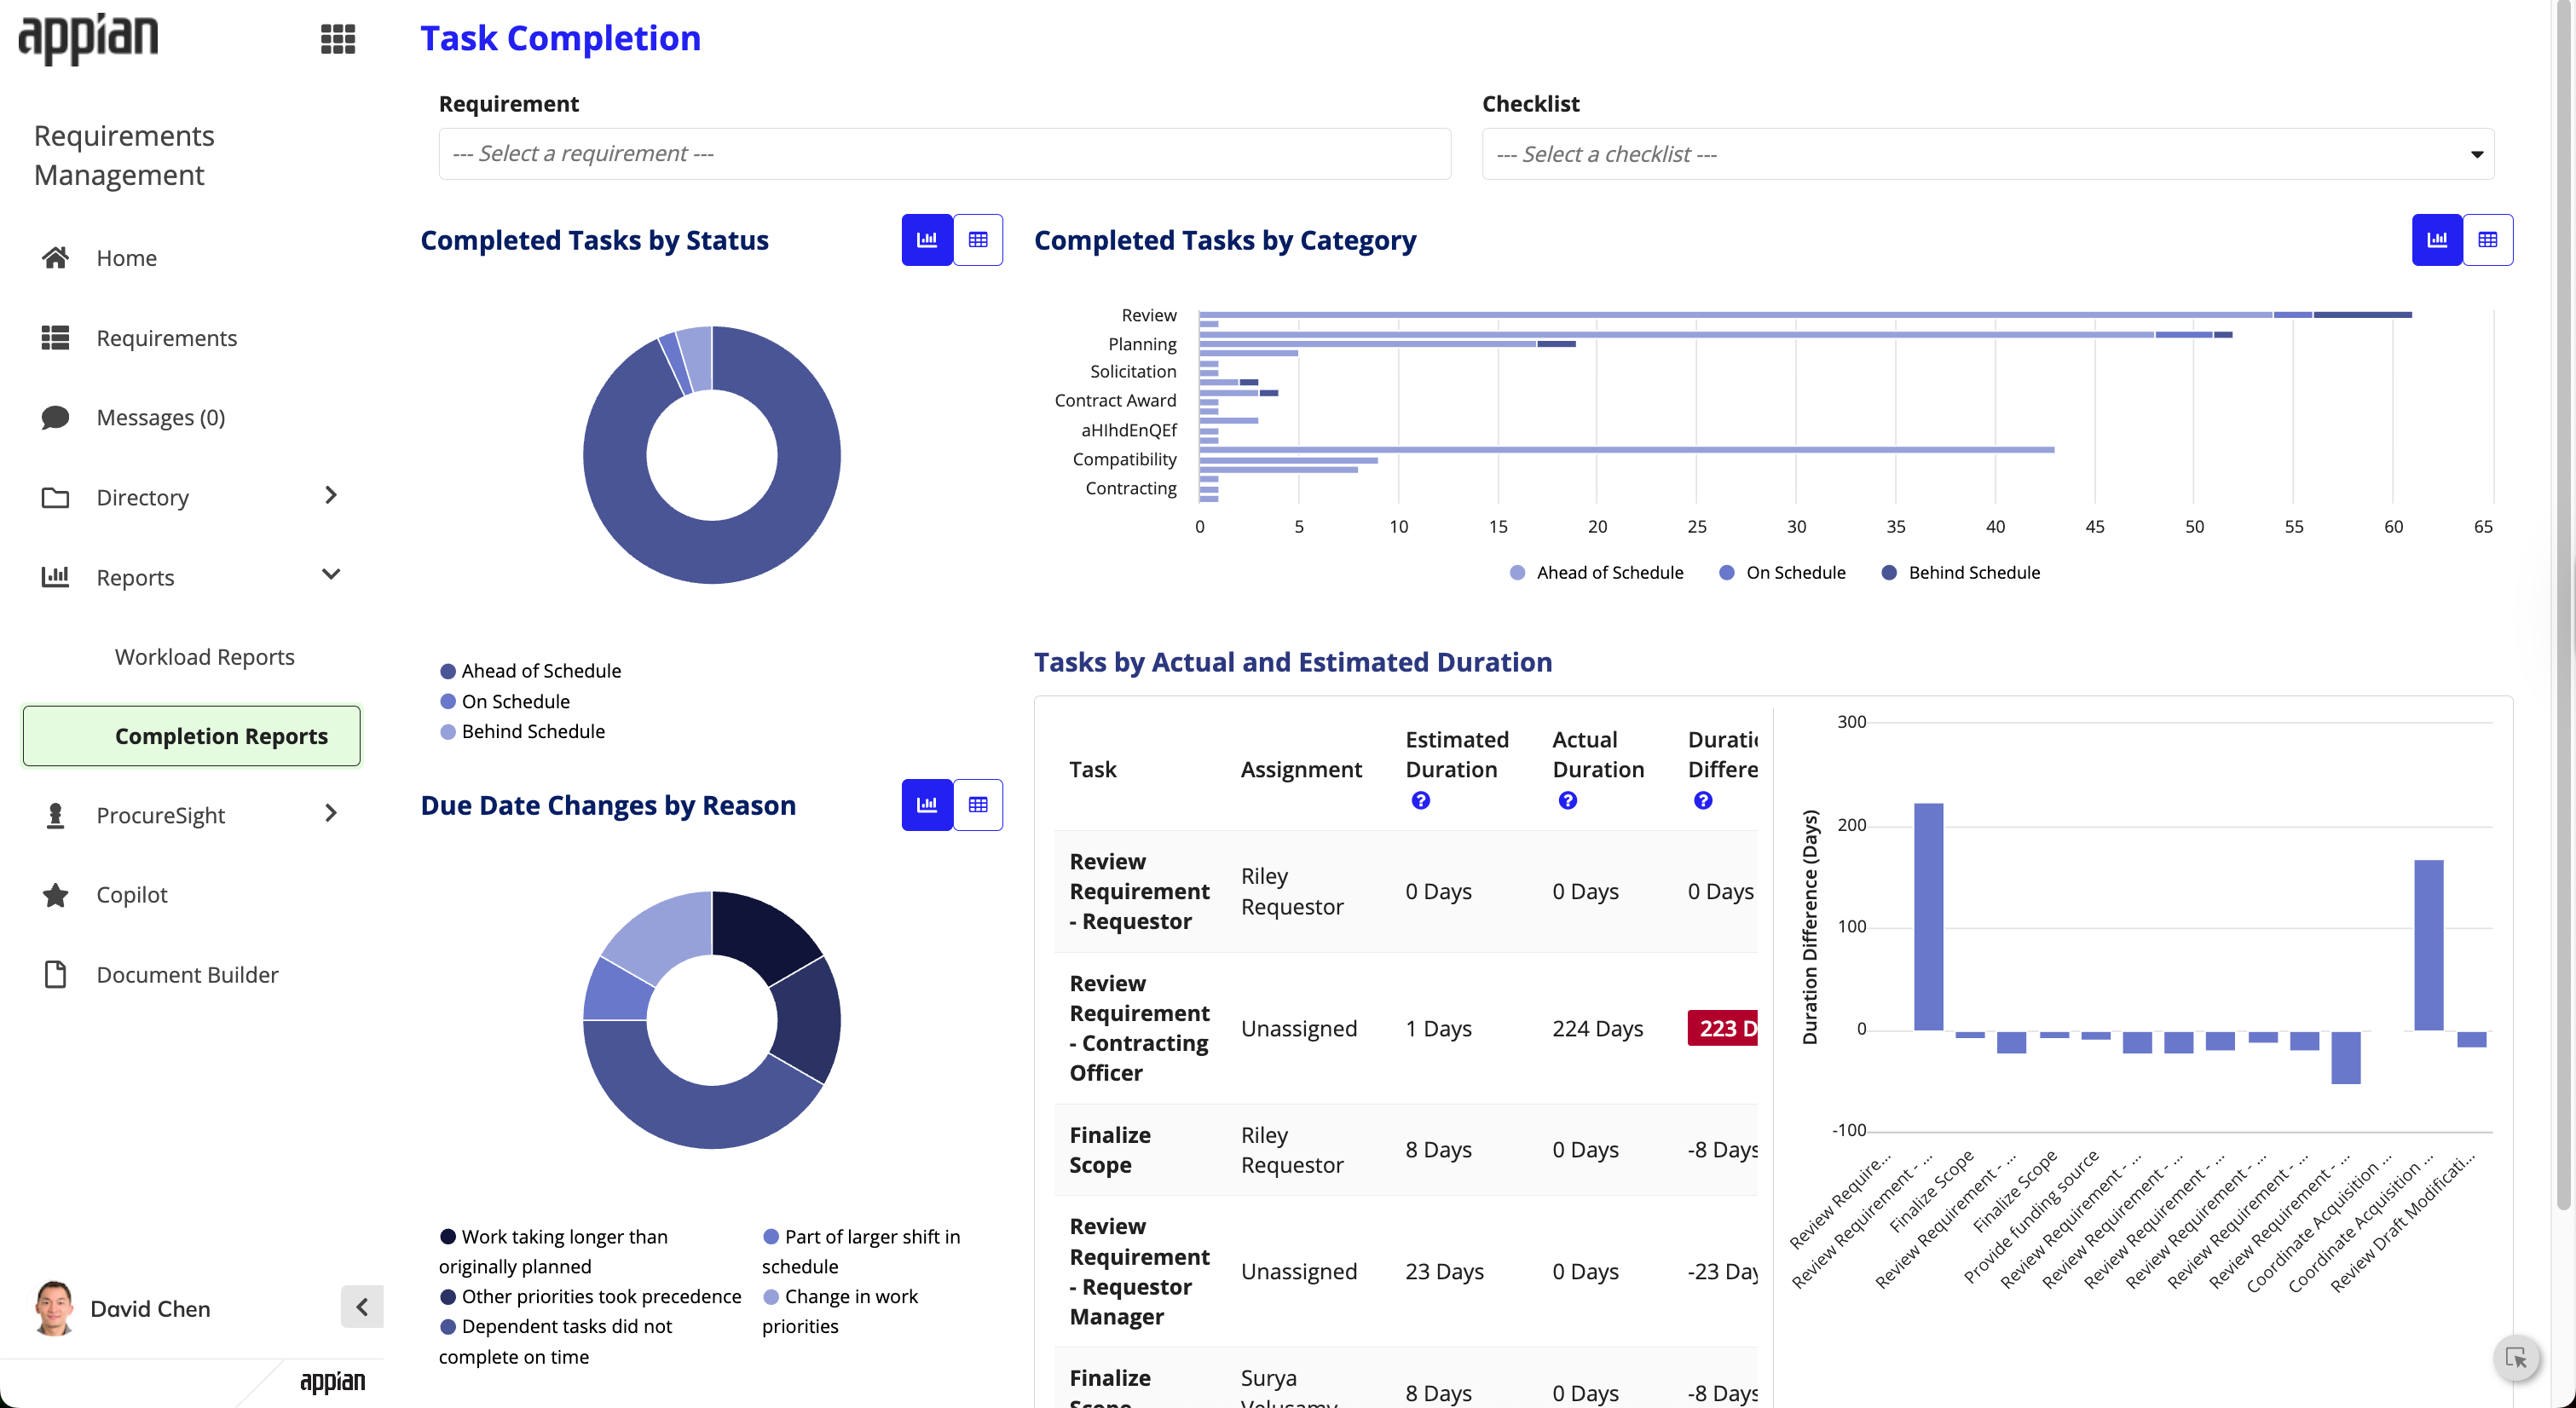Click the Estimated Duration help icon
The width and height of the screenshot is (2576, 1408).
point(1421,800)
